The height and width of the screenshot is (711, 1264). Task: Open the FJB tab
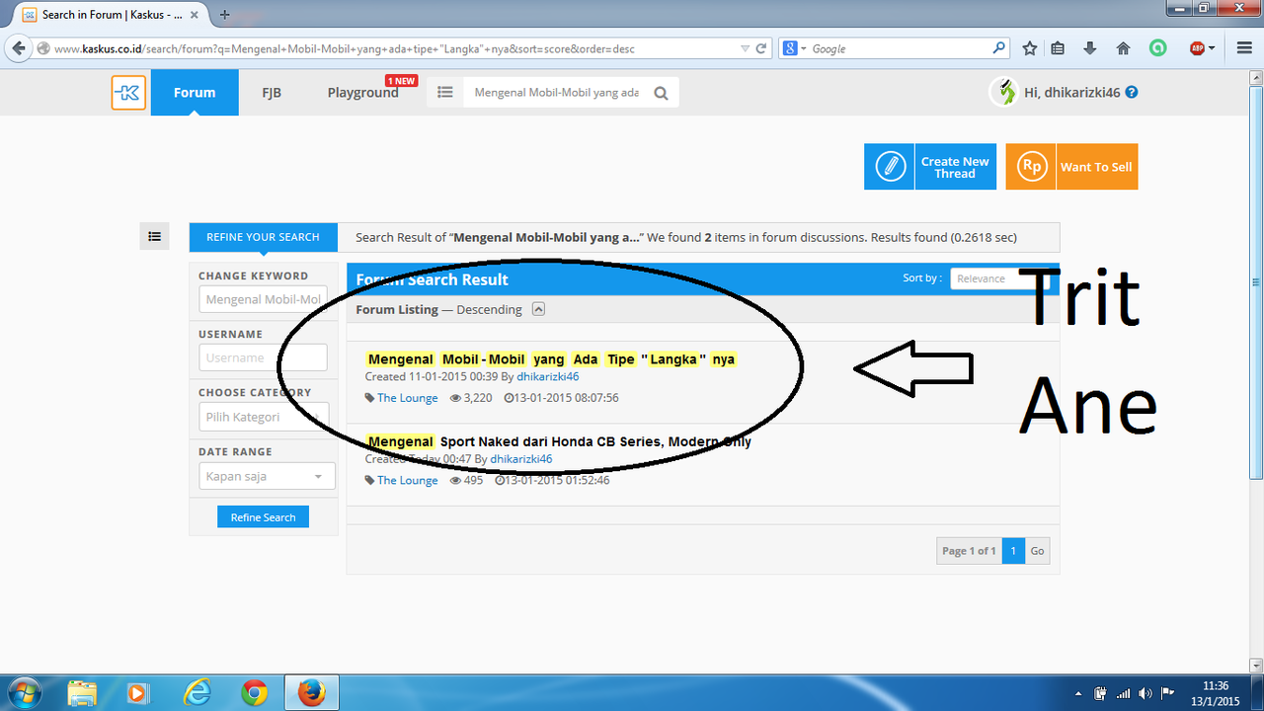[272, 93]
